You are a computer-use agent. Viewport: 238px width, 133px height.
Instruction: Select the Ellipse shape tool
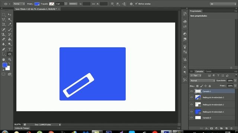(10, 54)
